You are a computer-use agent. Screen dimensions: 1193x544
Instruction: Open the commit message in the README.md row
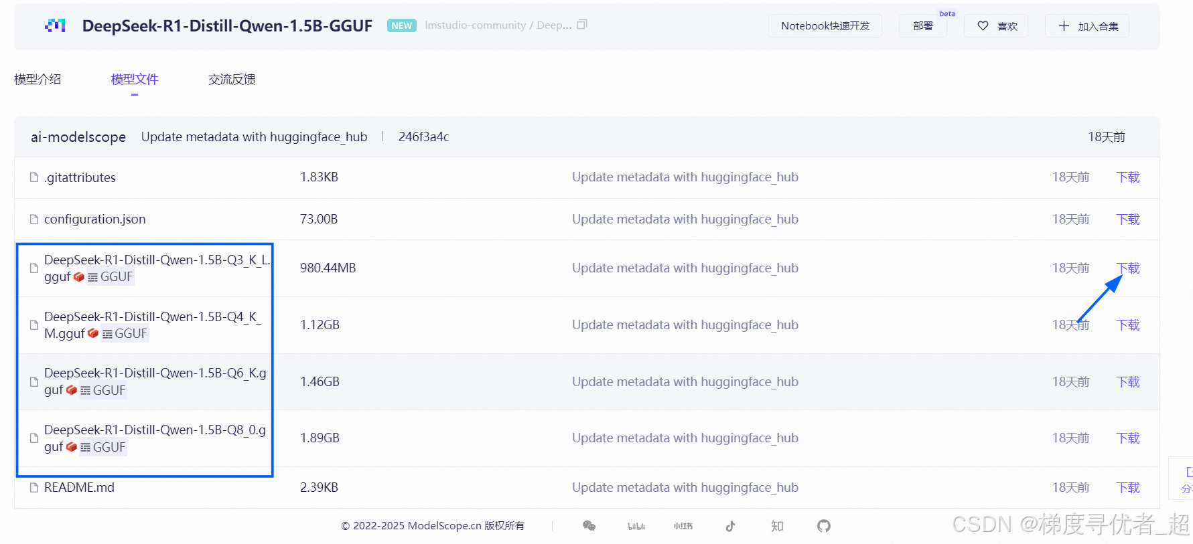coord(685,488)
